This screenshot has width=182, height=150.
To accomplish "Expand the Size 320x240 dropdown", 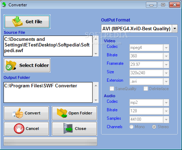I will (x=166, y=73).
